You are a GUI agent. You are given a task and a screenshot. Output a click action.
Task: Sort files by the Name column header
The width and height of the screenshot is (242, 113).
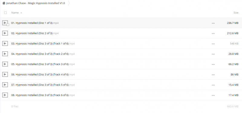pos(15,13)
